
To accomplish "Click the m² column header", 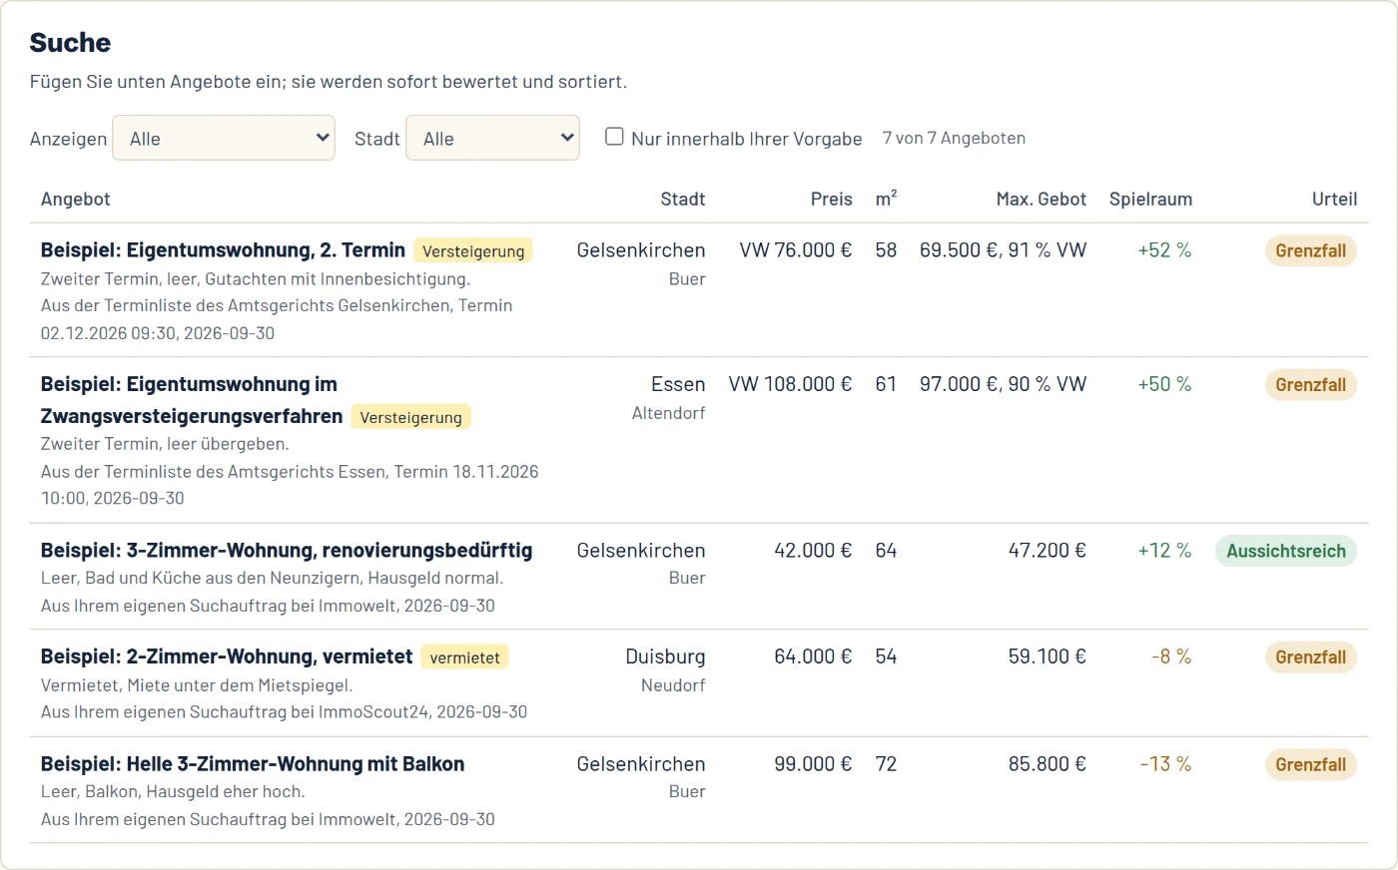I will [887, 199].
